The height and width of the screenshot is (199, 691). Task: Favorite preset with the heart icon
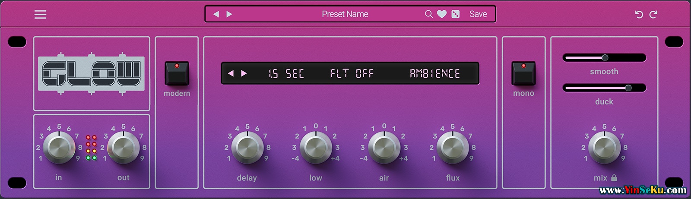click(x=442, y=14)
